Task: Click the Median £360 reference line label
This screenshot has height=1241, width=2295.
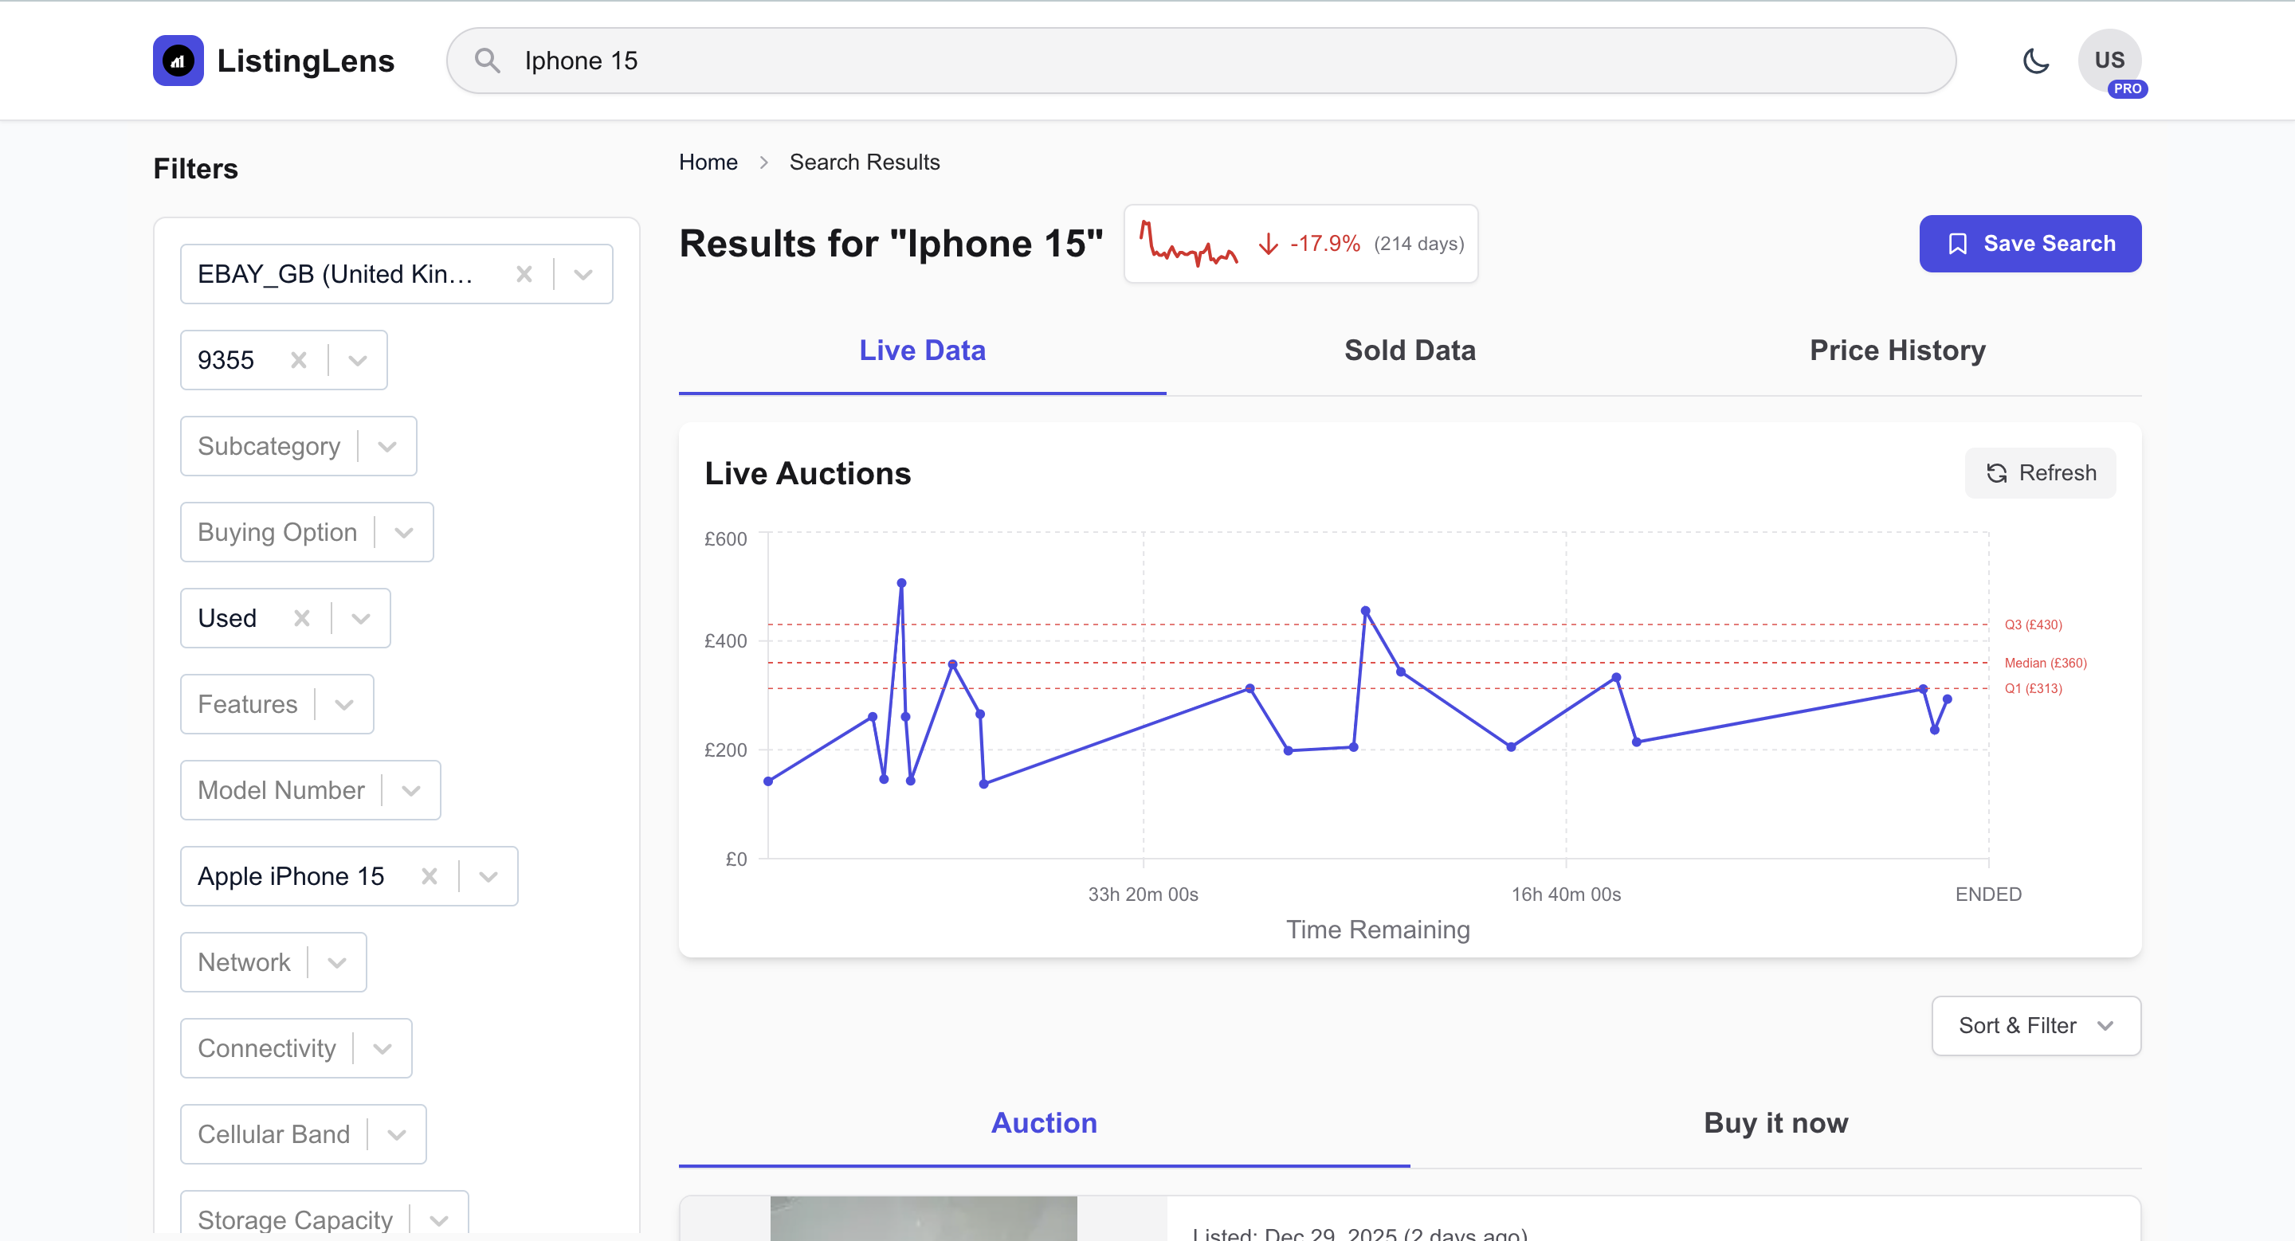Action: click(x=2044, y=663)
